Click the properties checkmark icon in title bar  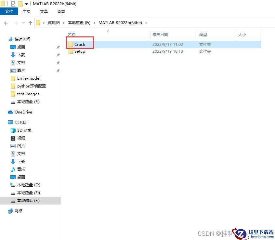(13, 4)
